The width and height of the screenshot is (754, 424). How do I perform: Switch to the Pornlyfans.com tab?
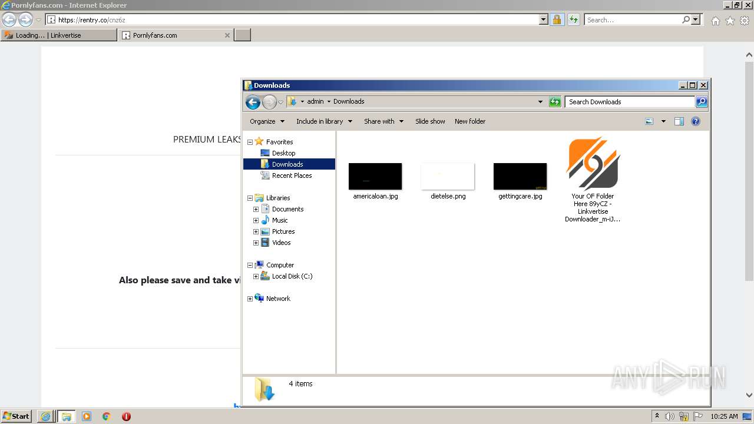pyautogui.click(x=176, y=35)
